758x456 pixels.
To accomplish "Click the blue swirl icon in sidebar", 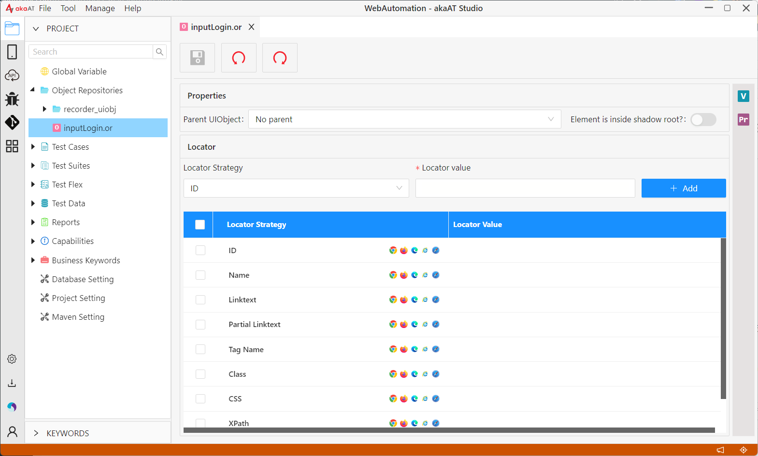I will coord(12,407).
